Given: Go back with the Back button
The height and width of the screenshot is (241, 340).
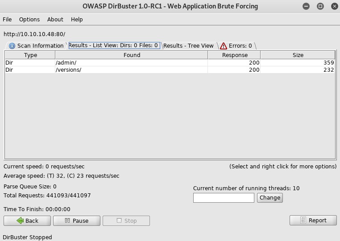Looking at the screenshot, I should 27,221.
